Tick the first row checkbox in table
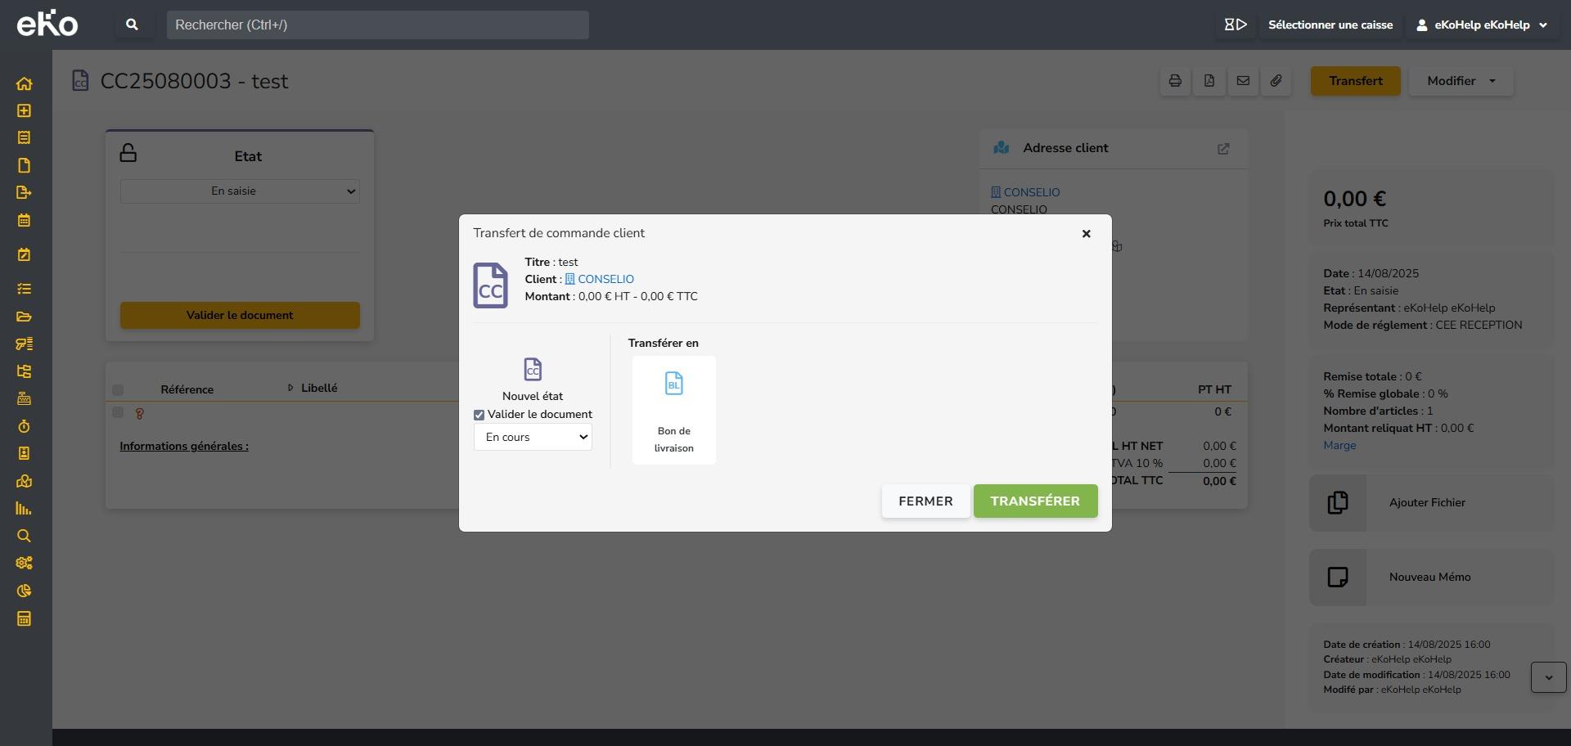The image size is (1571, 746). pos(118,413)
